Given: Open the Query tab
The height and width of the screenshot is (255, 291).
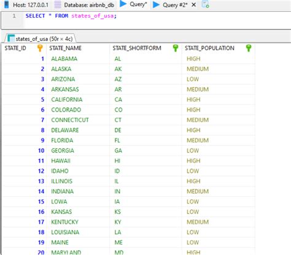Looking at the screenshot, I should click(x=133, y=4).
